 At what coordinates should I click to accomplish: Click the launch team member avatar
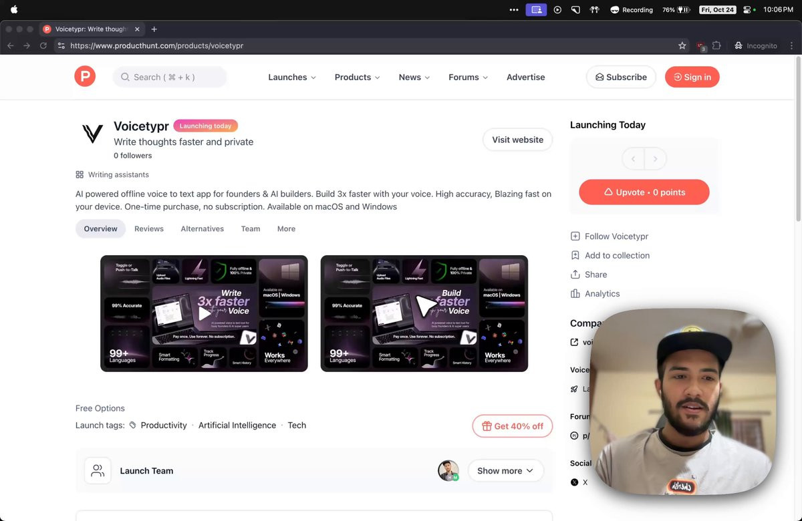tap(448, 470)
